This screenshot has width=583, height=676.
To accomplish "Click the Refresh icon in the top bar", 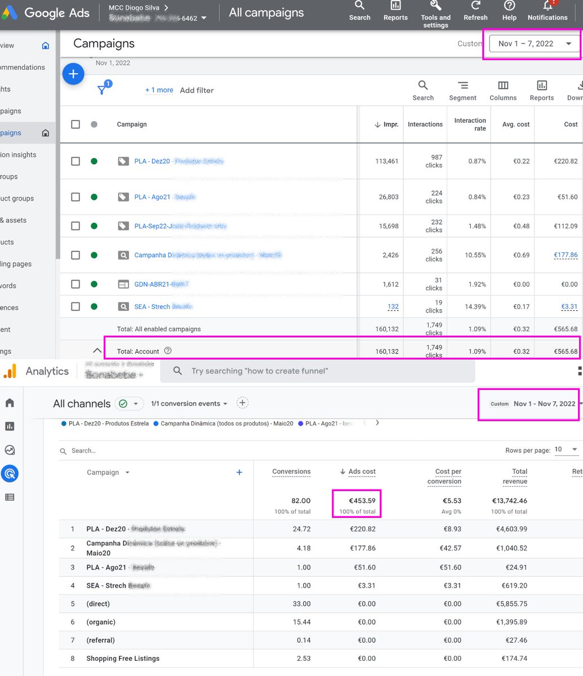I will [475, 12].
